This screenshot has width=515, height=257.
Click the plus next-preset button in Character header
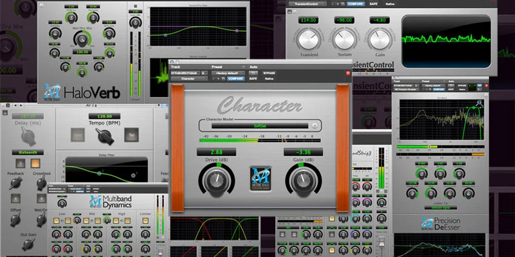pyautogui.click(x=218, y=79)
